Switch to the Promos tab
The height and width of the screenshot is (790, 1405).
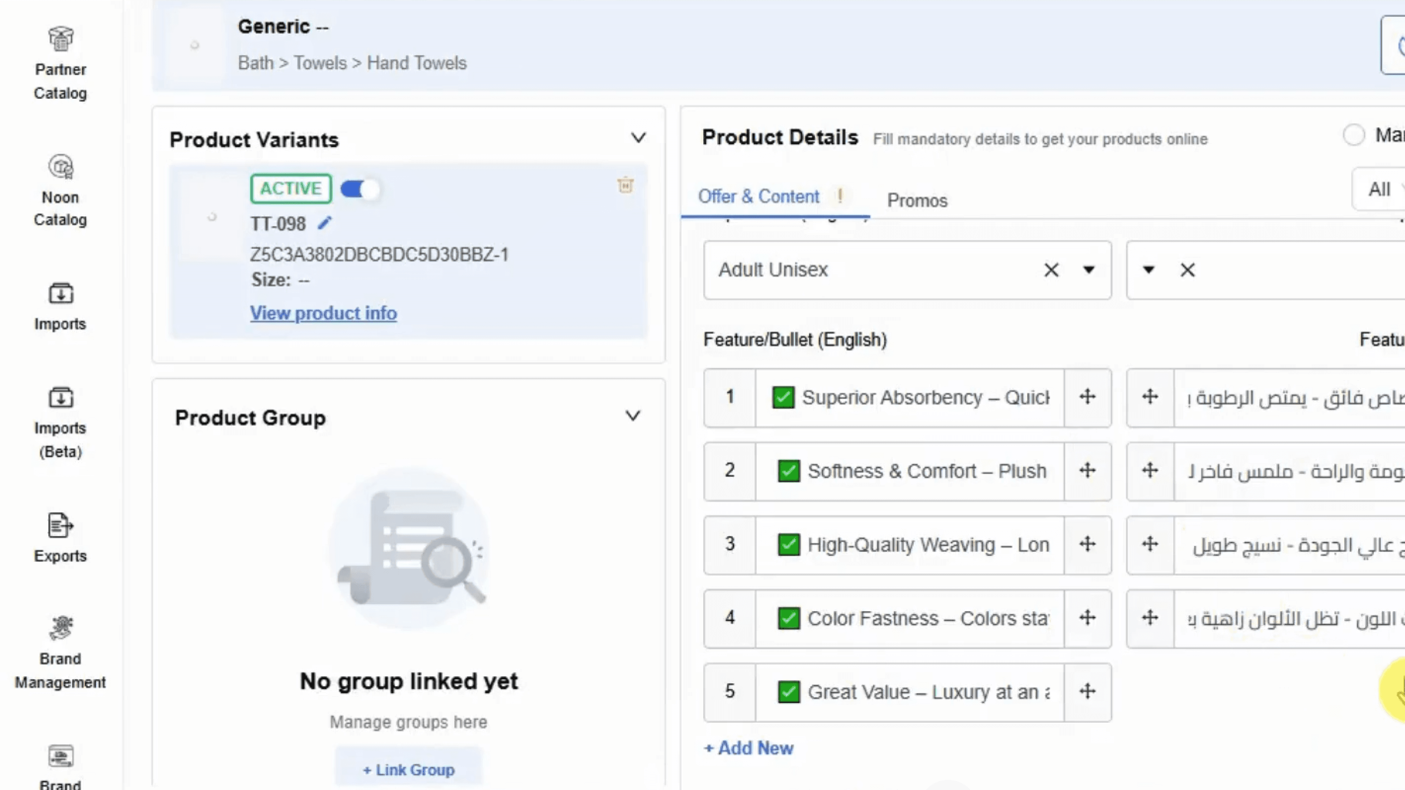917,201
